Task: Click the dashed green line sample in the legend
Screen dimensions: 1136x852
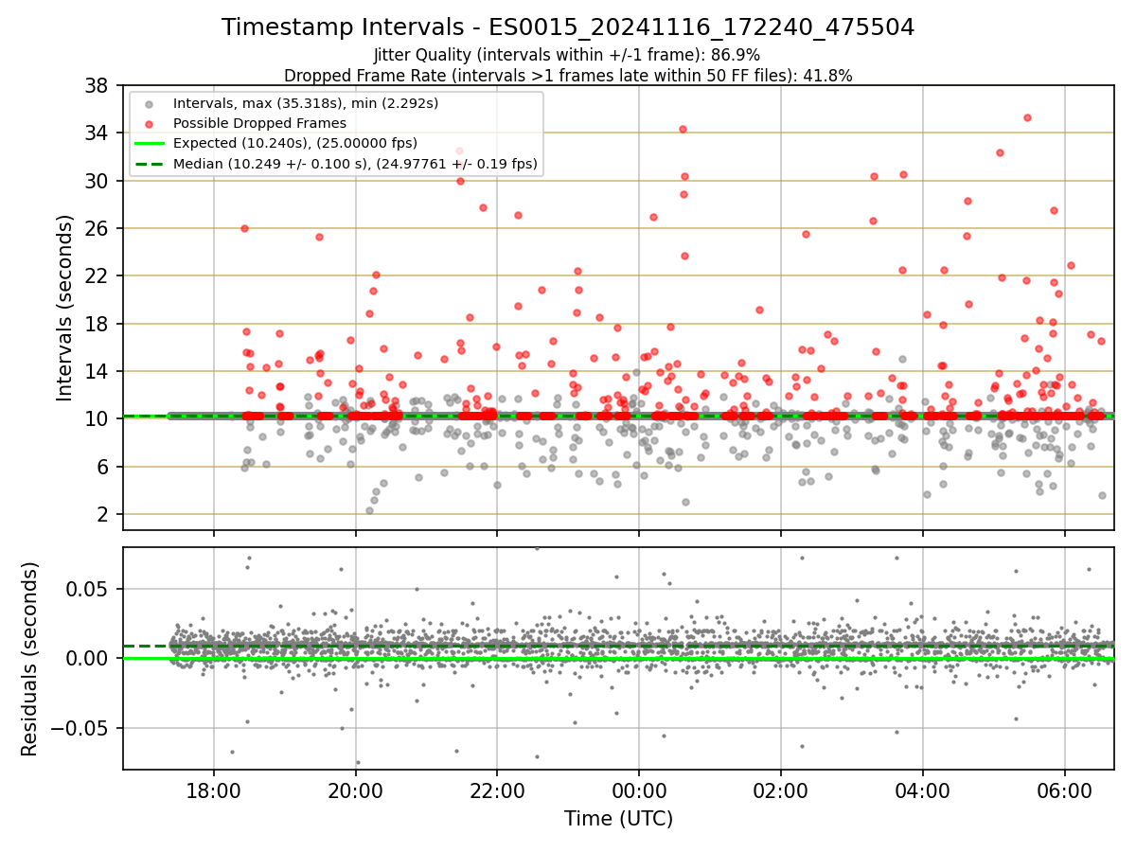Action: click(150, 164)
